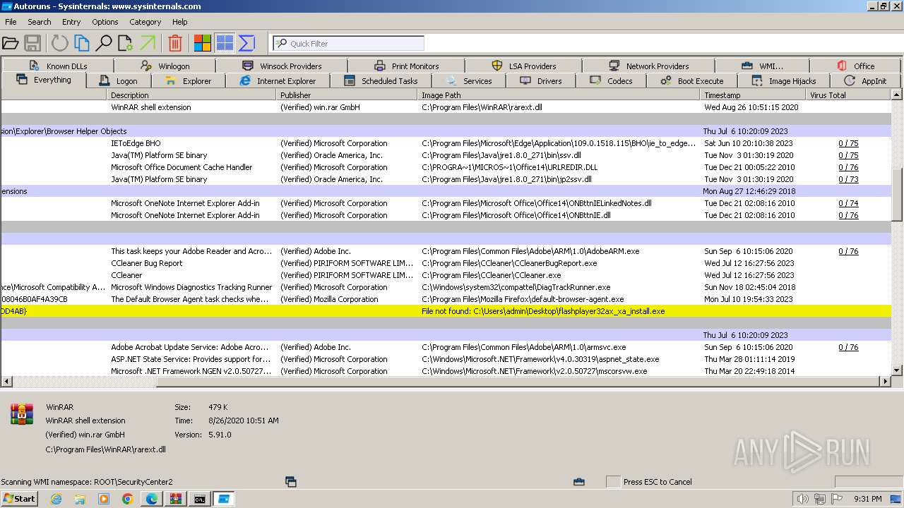Screen dimensions: 904x508
Task: Click the Compare files toolbar icon
Action: click(x=82, y=43)
